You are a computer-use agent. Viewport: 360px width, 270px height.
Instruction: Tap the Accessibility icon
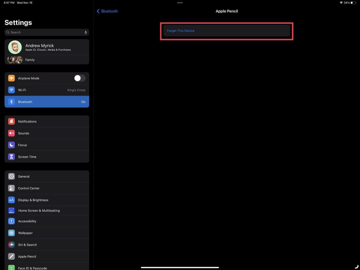pos(11,221)
